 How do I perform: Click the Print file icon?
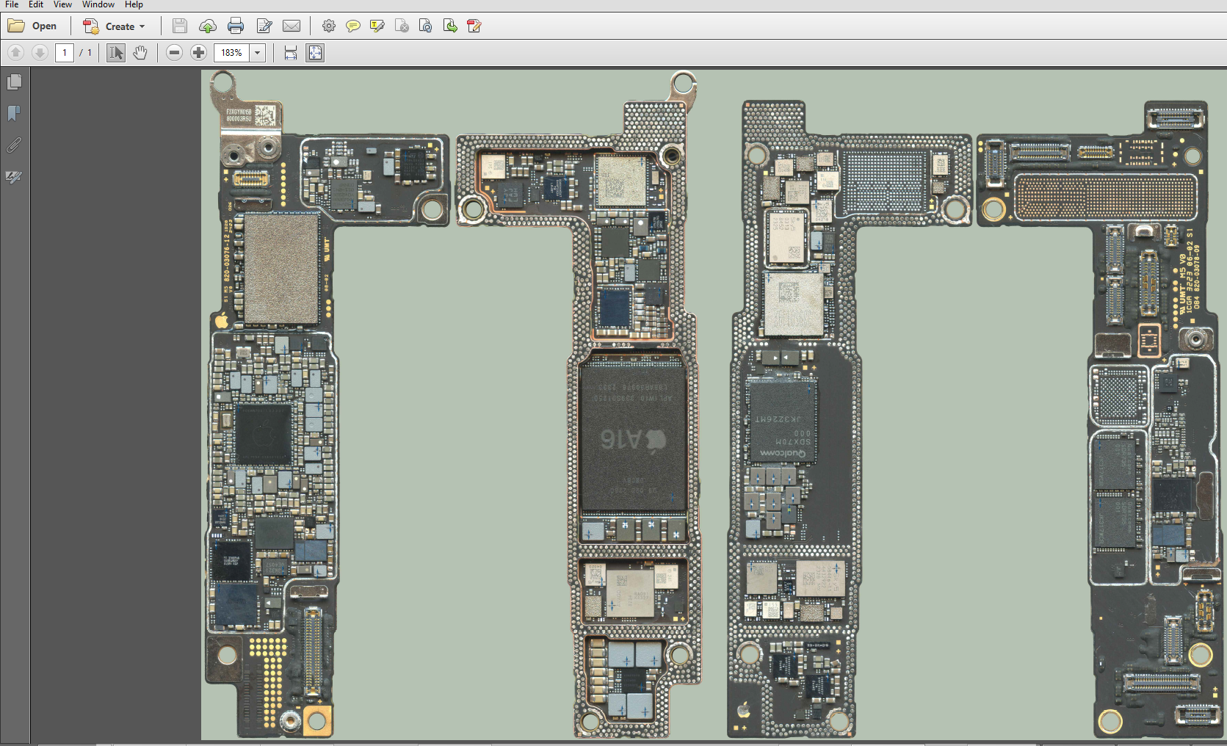[236, 26]
